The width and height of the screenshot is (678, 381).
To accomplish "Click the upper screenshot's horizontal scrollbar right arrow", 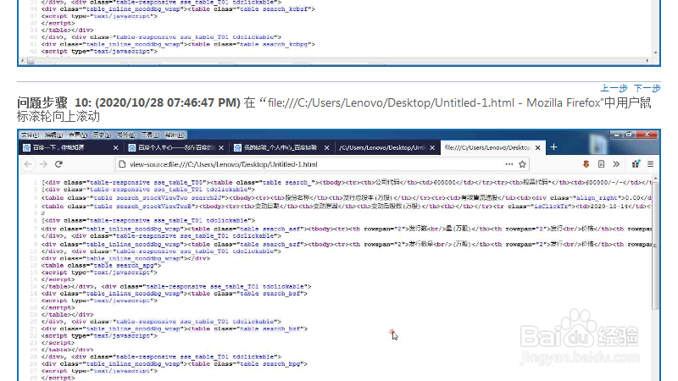I will tap(647, 61).
